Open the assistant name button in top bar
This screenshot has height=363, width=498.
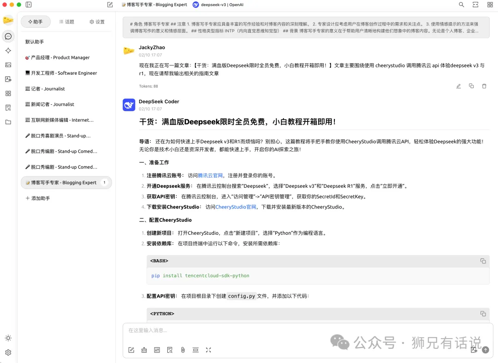154,5
